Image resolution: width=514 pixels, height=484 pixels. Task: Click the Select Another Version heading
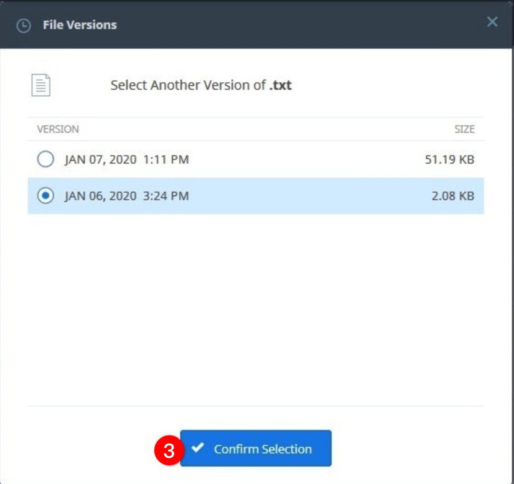point(188,85)
